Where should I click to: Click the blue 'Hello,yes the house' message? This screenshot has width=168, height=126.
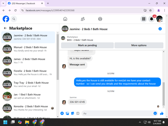[x=117, y=82]
